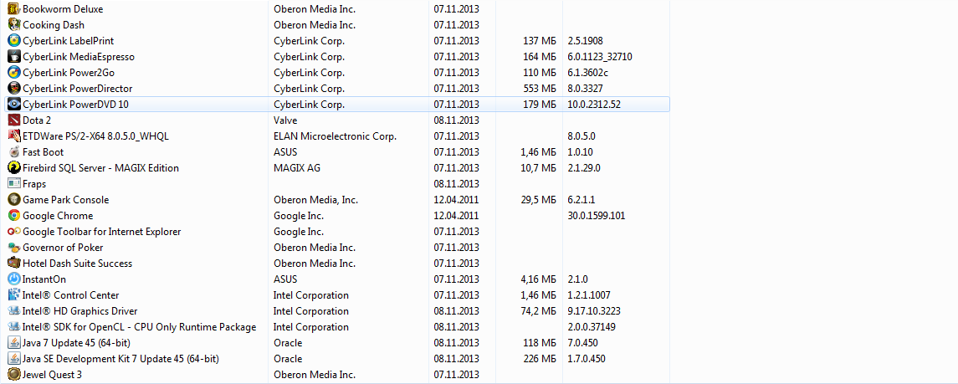The height and width of the screenshot is (384, 958).
Task: Select ETDWare PS/2-X64 8.0.5.0_WHQL name
Action: click(96, 136)
